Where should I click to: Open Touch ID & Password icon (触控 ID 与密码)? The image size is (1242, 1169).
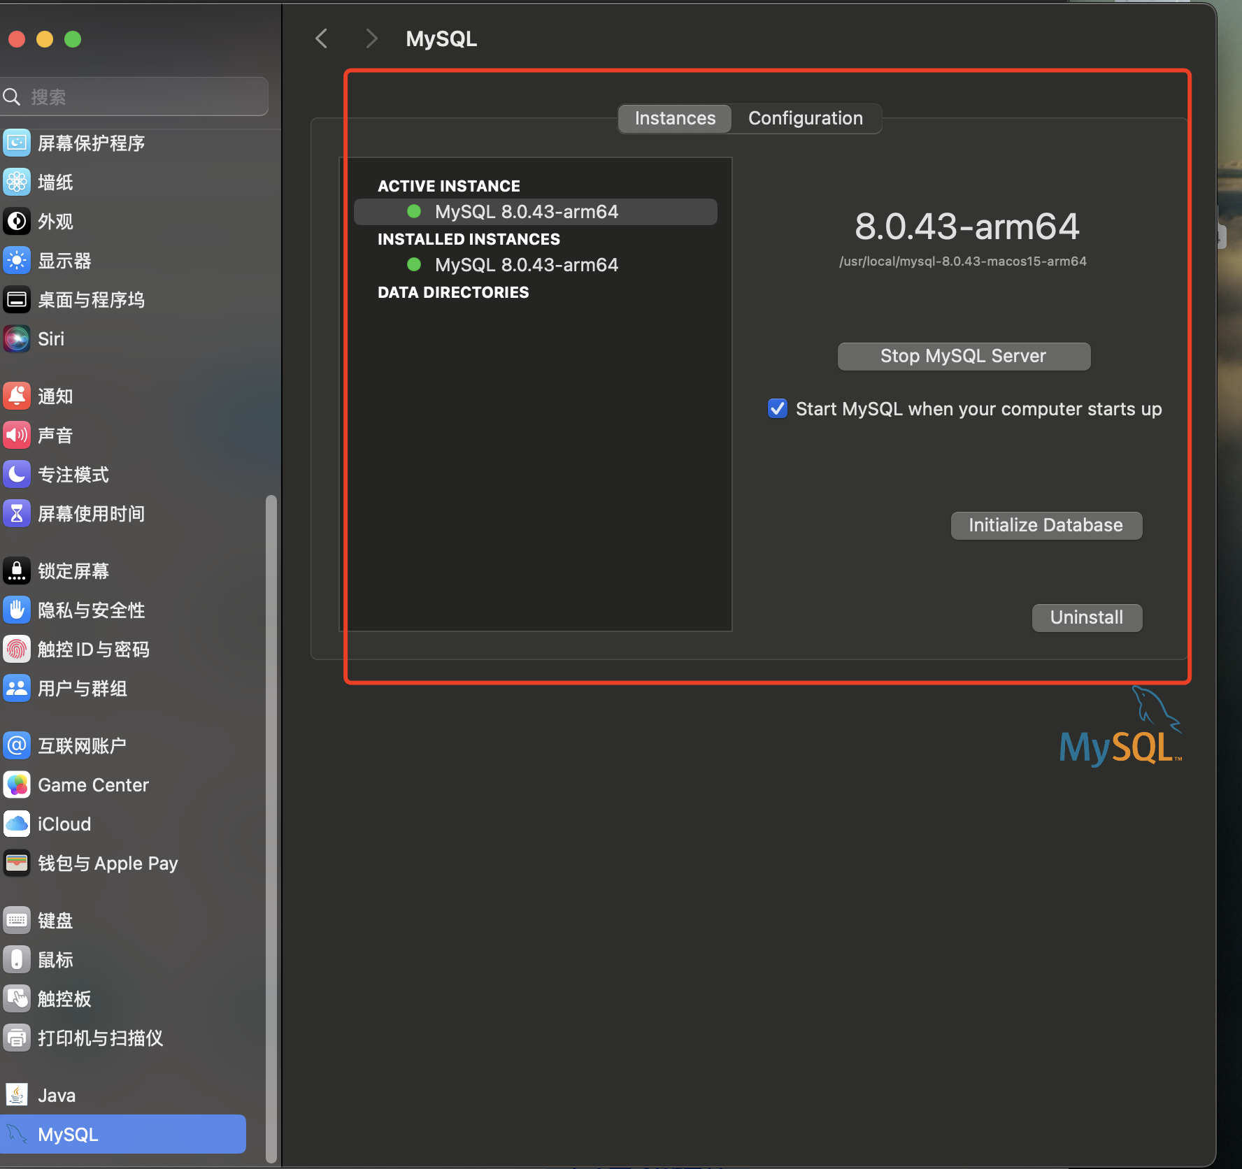point(17,650)
